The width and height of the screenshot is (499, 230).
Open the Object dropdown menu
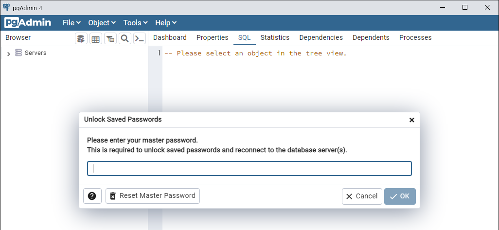coord(102,23)
